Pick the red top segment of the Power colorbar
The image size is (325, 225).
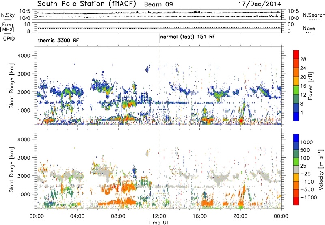pos(296,54)
